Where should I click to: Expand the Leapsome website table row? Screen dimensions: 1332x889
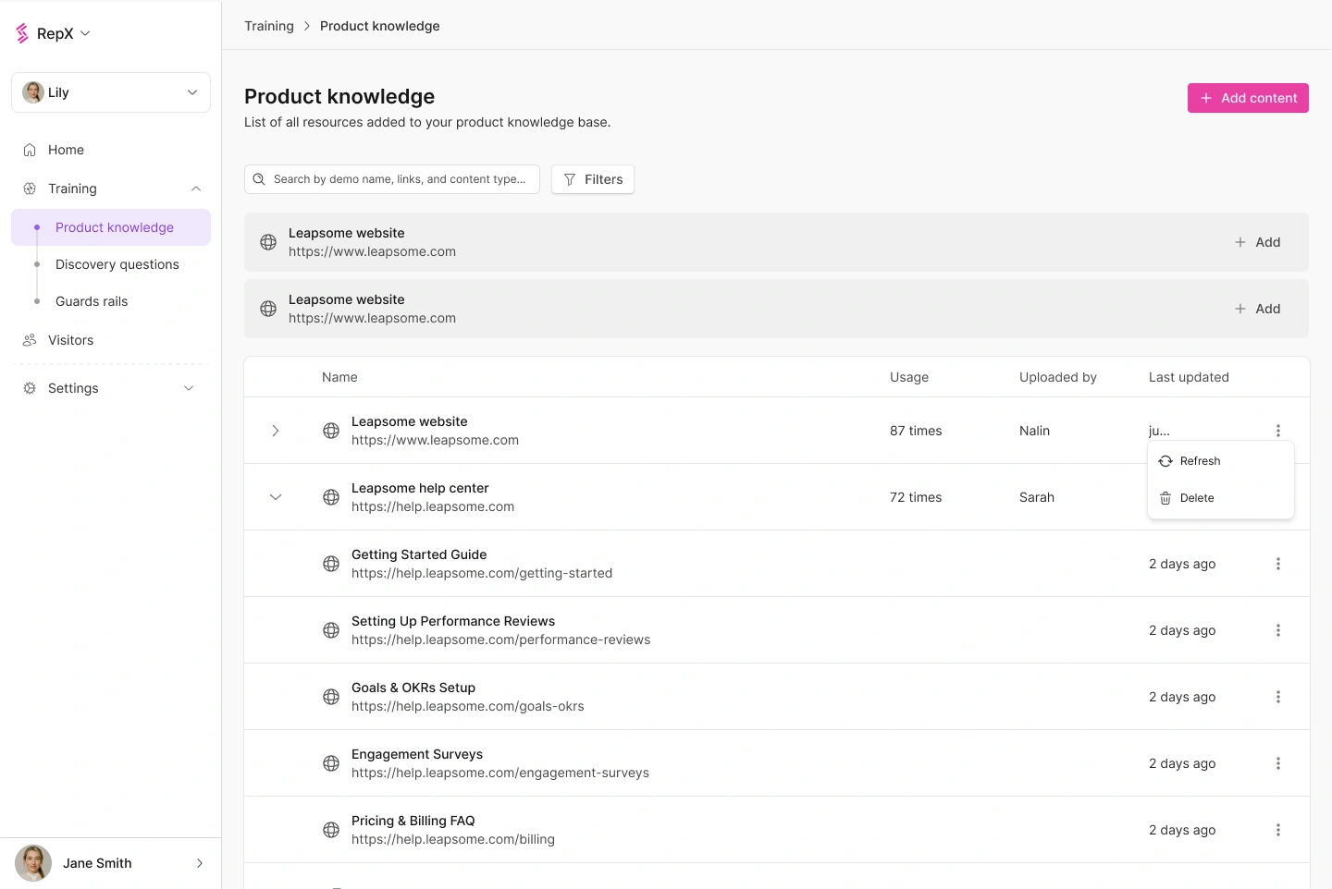(x=276, y=431)
